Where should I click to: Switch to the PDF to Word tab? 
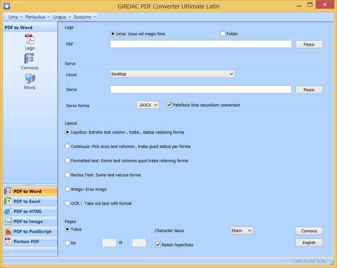30,191
